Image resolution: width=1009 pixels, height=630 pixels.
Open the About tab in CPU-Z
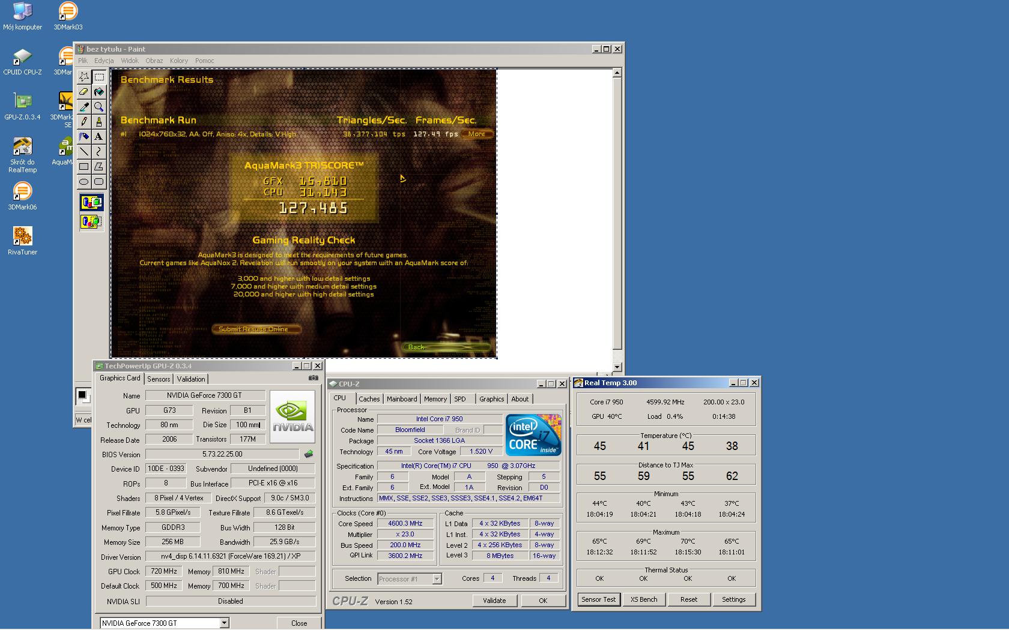[x=520, y=399]
